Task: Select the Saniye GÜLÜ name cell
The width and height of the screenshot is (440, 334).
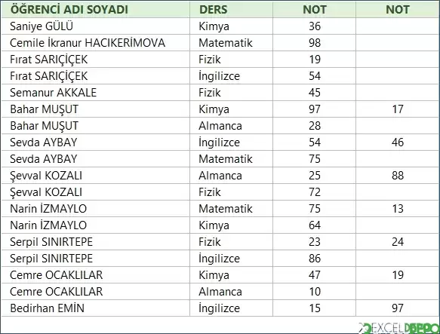Action: coord(96,26)
